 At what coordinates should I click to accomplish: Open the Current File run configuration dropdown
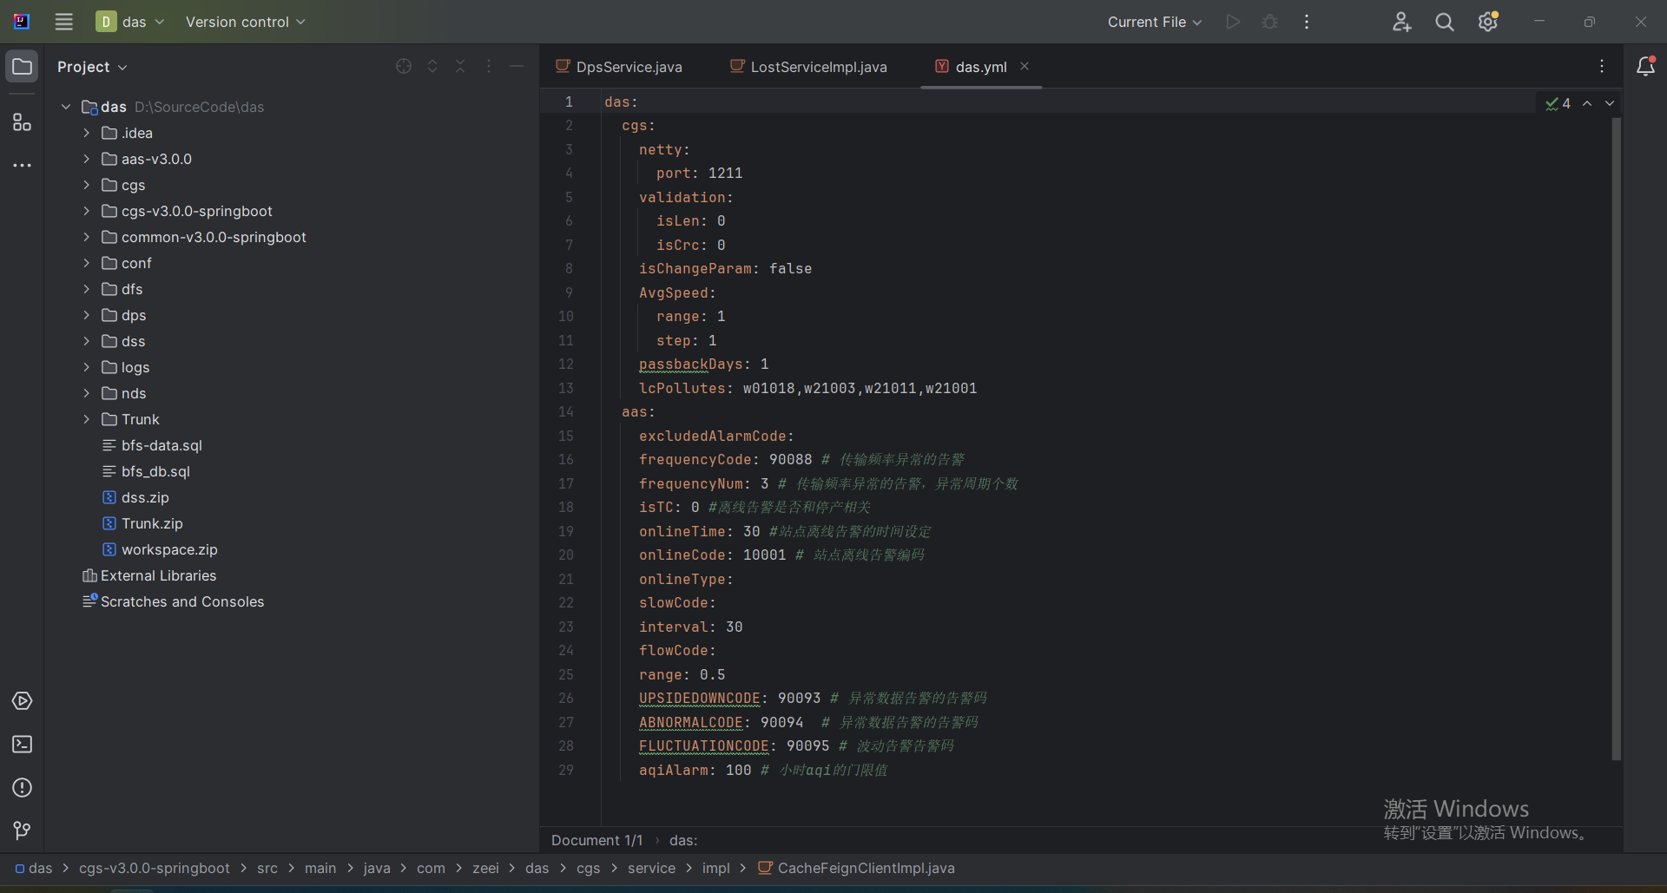pyautogui.click(x=1155, y=22)
